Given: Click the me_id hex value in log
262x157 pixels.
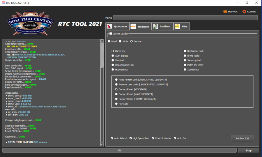Looking at the screenshot, I should pyautogui.click(x=40, y=55).
